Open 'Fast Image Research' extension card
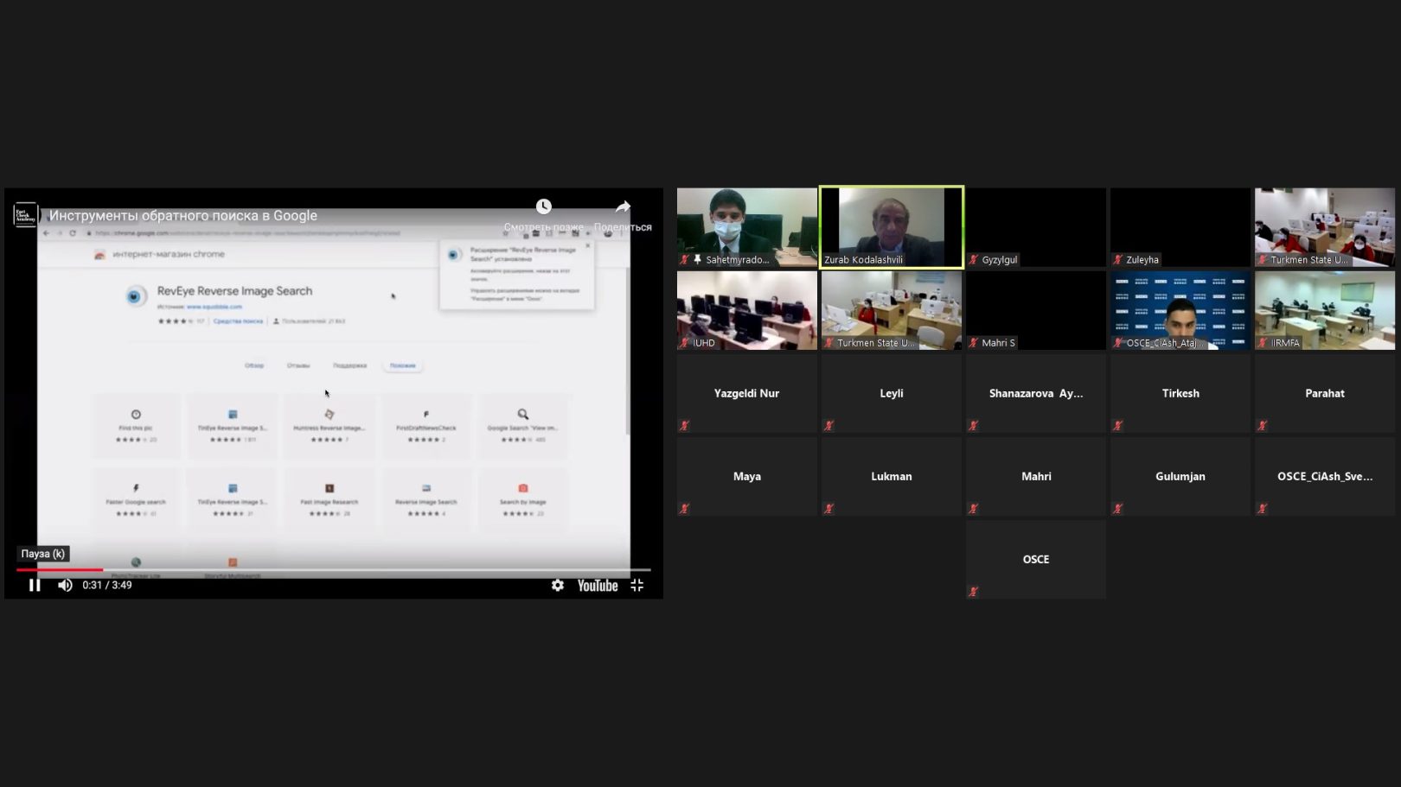This screenshot has height=787, width=1401. (x=329, y=501)
